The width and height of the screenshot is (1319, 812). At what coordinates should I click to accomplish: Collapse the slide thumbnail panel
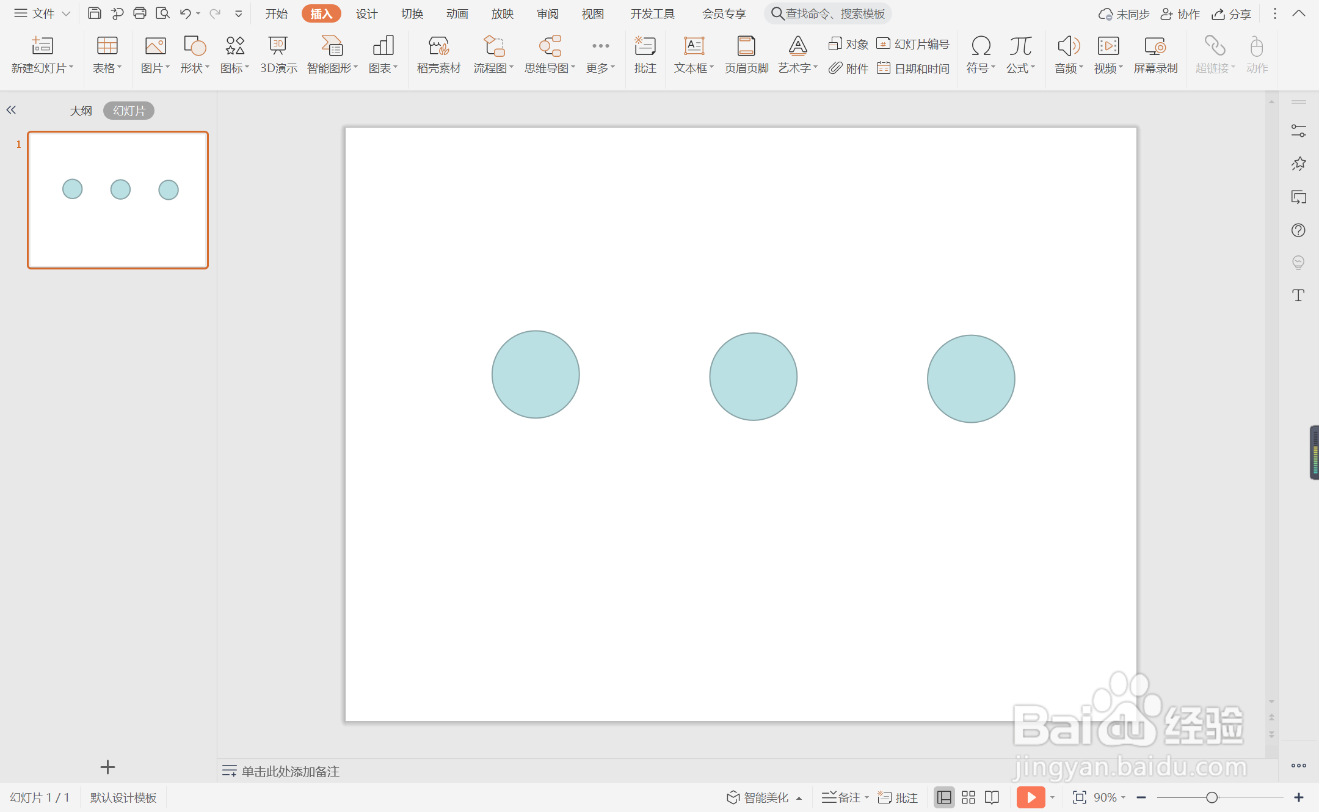11,110
